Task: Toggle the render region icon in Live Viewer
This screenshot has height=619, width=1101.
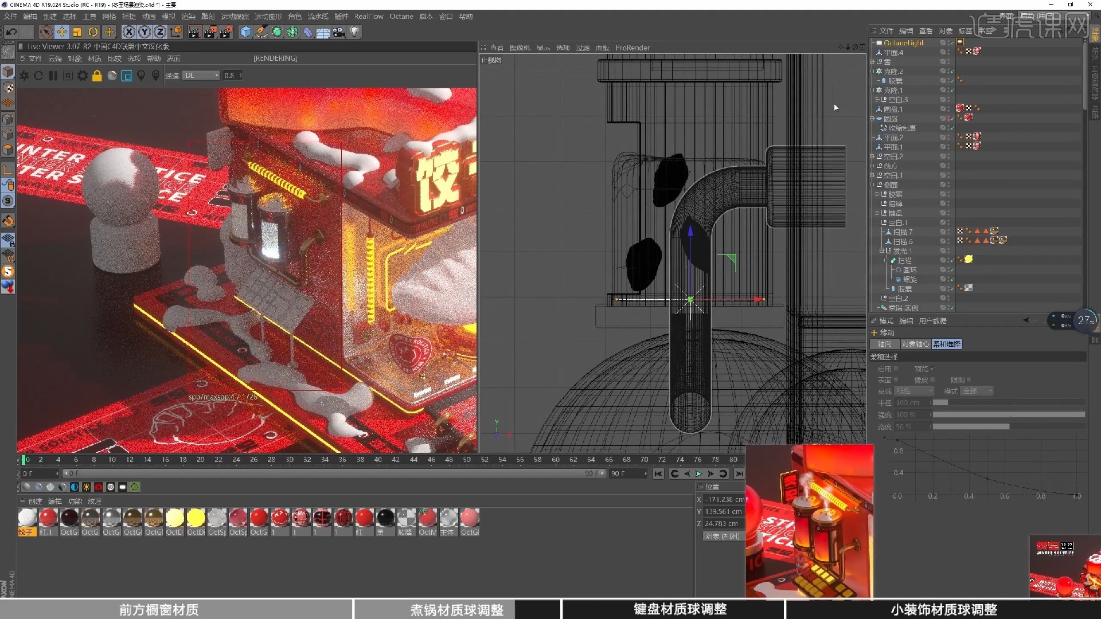Action: click(x=127, y=76)
